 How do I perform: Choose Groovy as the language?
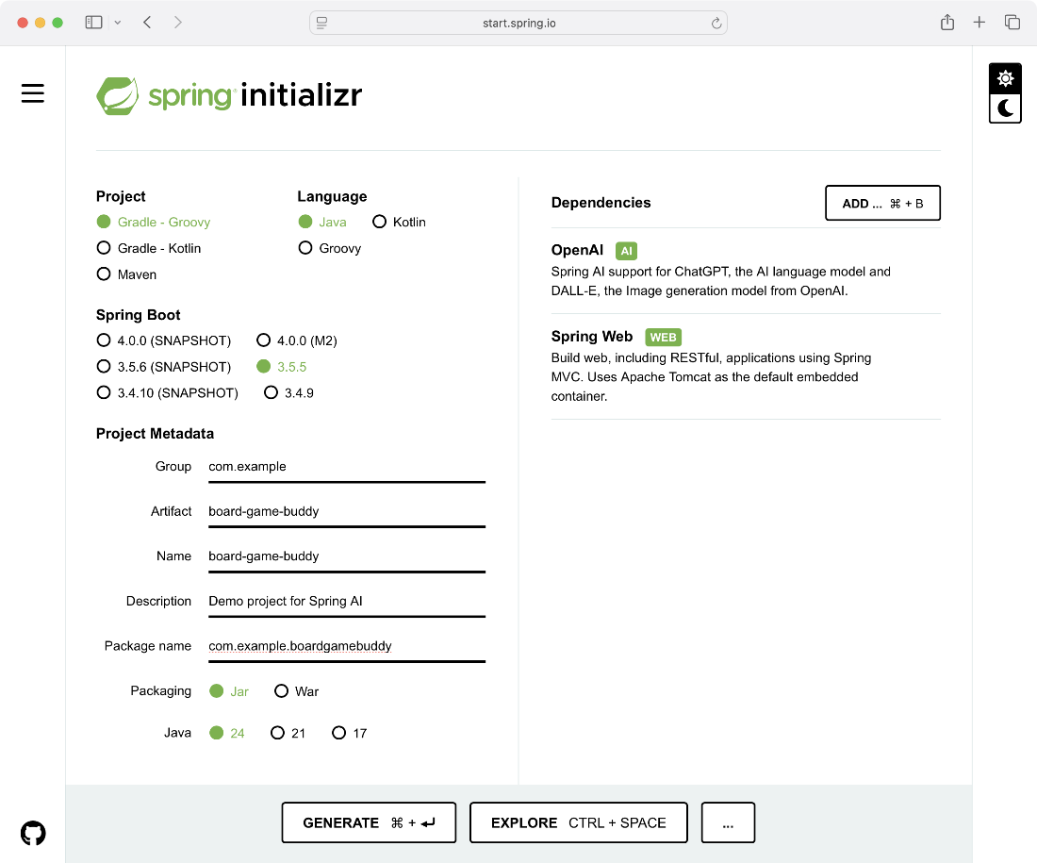(x=329, y=248)
